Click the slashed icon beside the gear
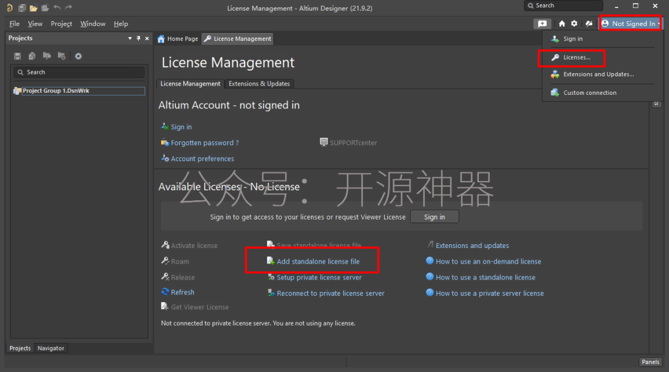This screenshot has width=669, height=372. tap(589, 24)
